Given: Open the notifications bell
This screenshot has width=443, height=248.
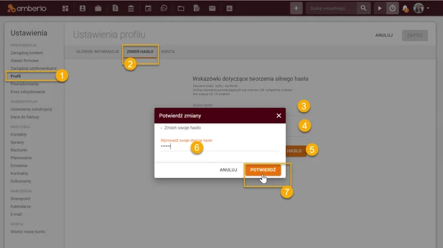Looking at the screenshot, I should point(406,8).
